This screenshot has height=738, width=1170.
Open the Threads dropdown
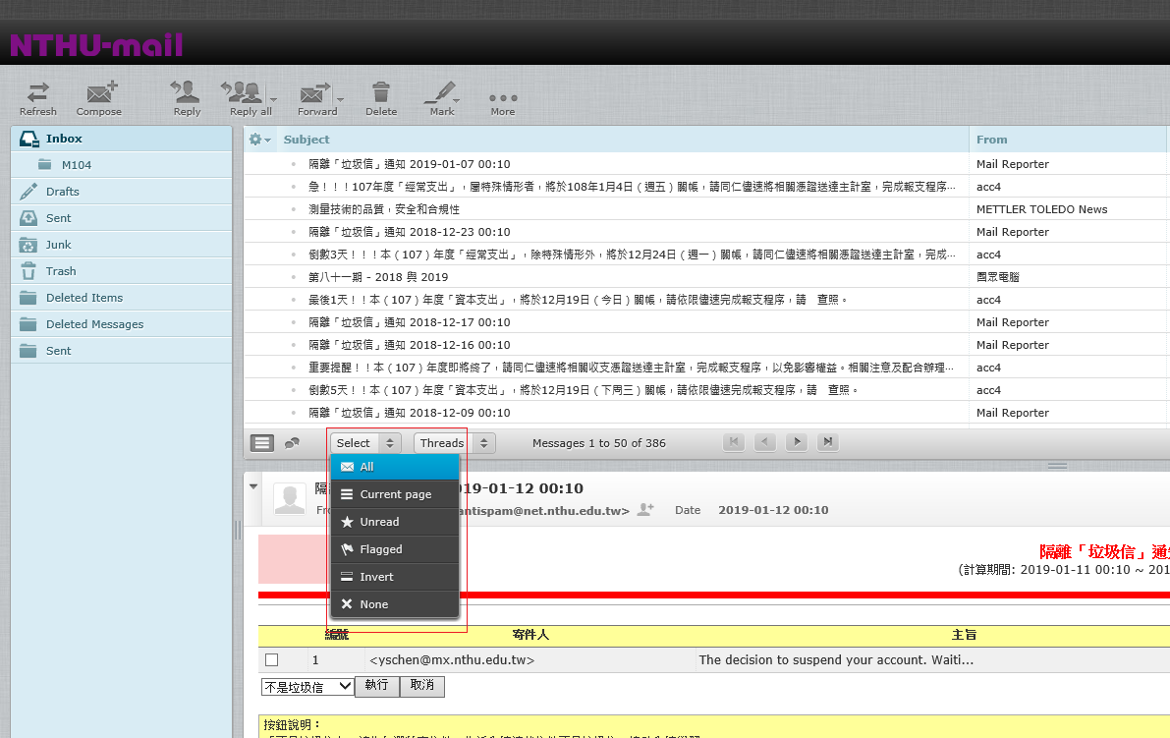[454, 443]
